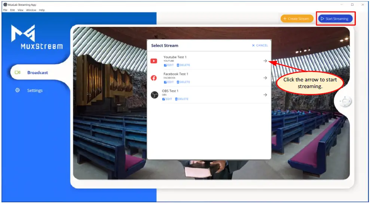Click the Select Stream dialog title
370x203 pixels.
165,46
